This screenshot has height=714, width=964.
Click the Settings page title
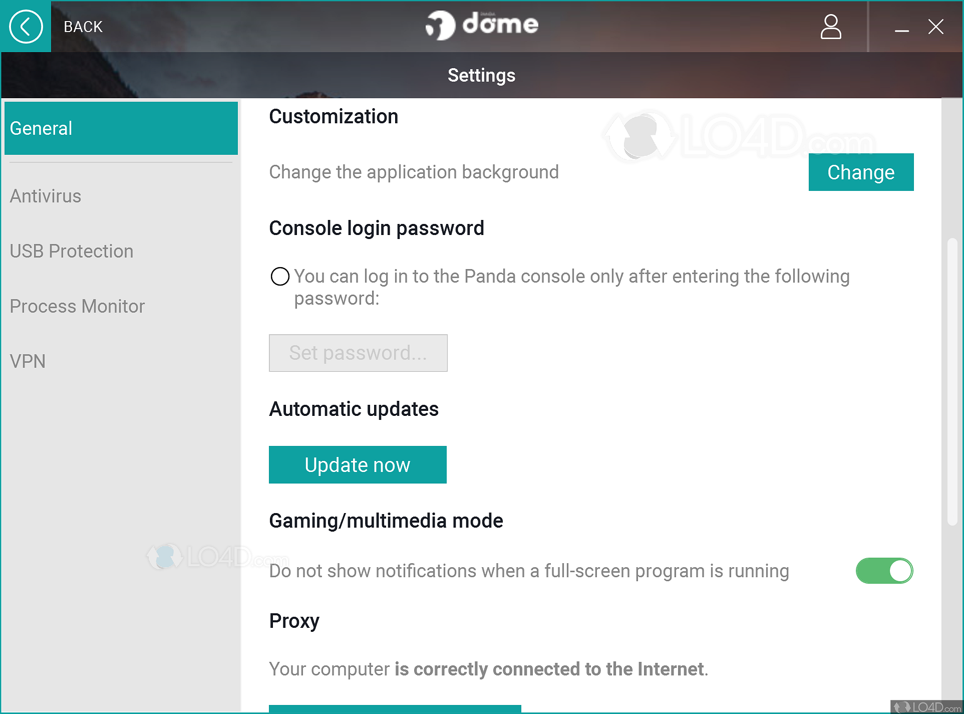pos(481,75)
